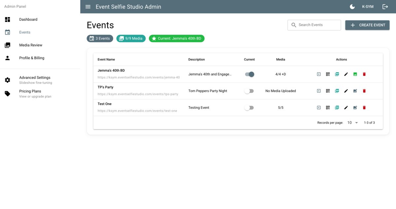Viewport: 396px width, 209px height.
Task: Click the CREATE EVENT button
Action: (367, 25)
